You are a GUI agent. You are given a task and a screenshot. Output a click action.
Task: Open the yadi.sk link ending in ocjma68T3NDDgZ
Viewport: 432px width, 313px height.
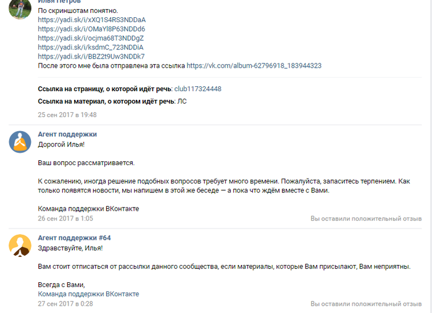point(91,38)
